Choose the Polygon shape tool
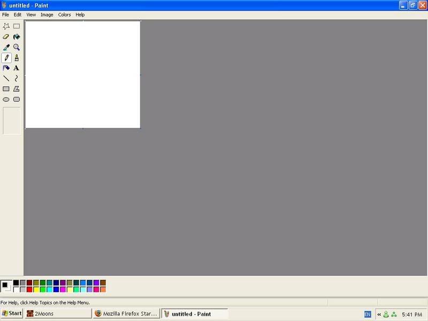This screenshot has height=321, width=428. click(x=17, y=89)
